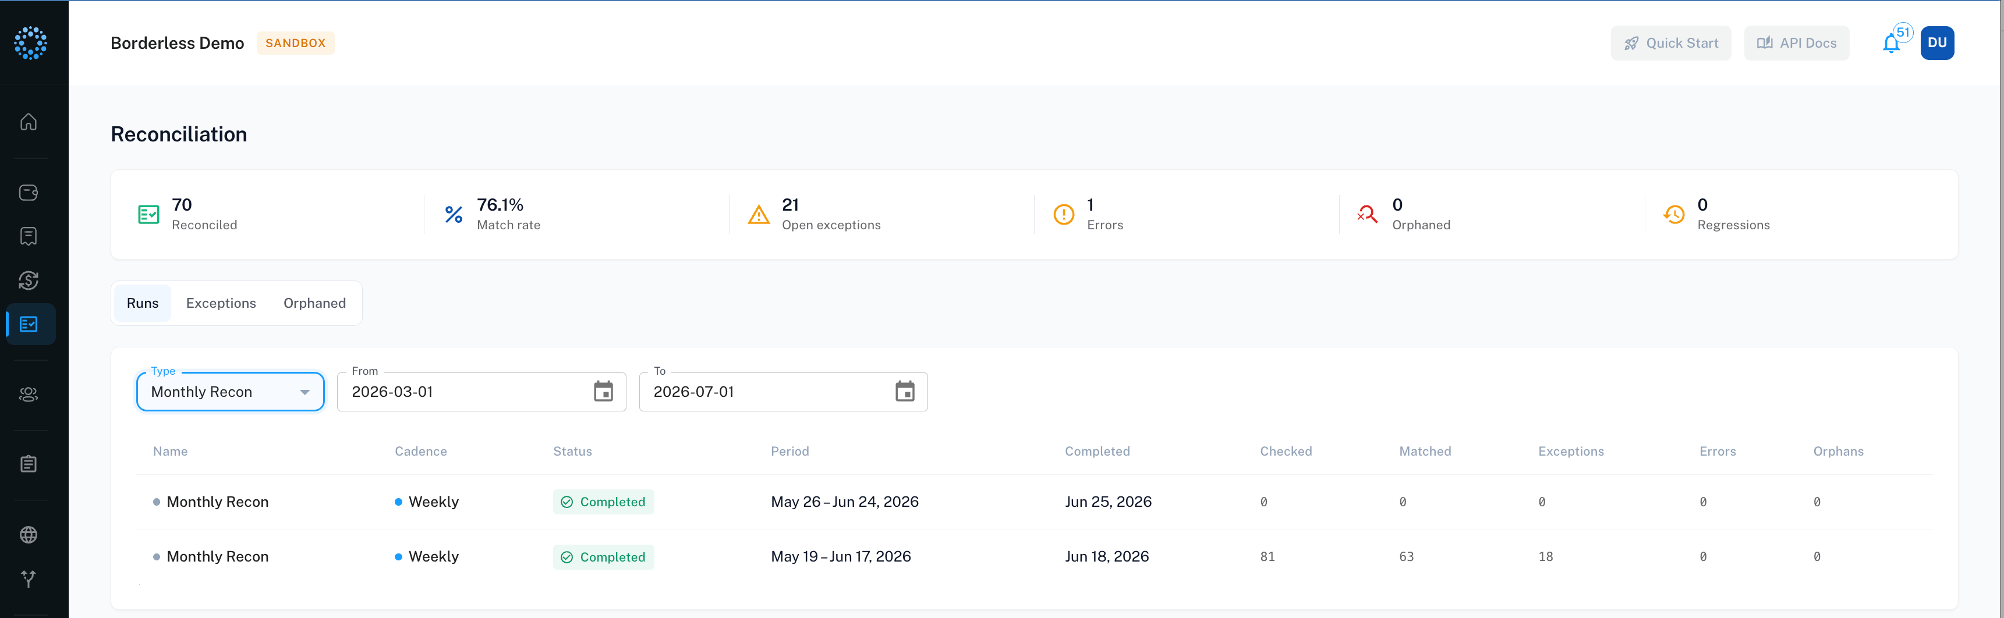Click the Borderless Demo title
This screenshot has width=2004, height=618.
pos(178,42)
